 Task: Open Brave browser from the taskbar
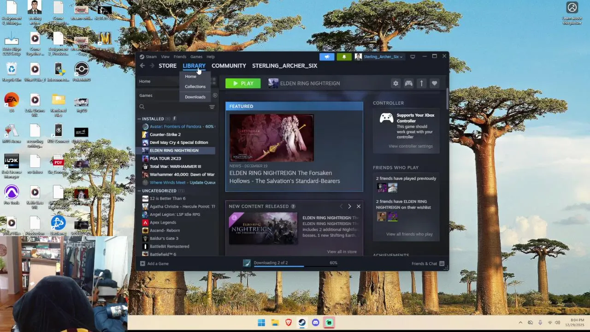pos(289,323)
